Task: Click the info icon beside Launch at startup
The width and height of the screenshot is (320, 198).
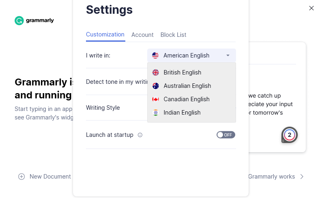Action: pyautogui.click(x=140, y=135)
